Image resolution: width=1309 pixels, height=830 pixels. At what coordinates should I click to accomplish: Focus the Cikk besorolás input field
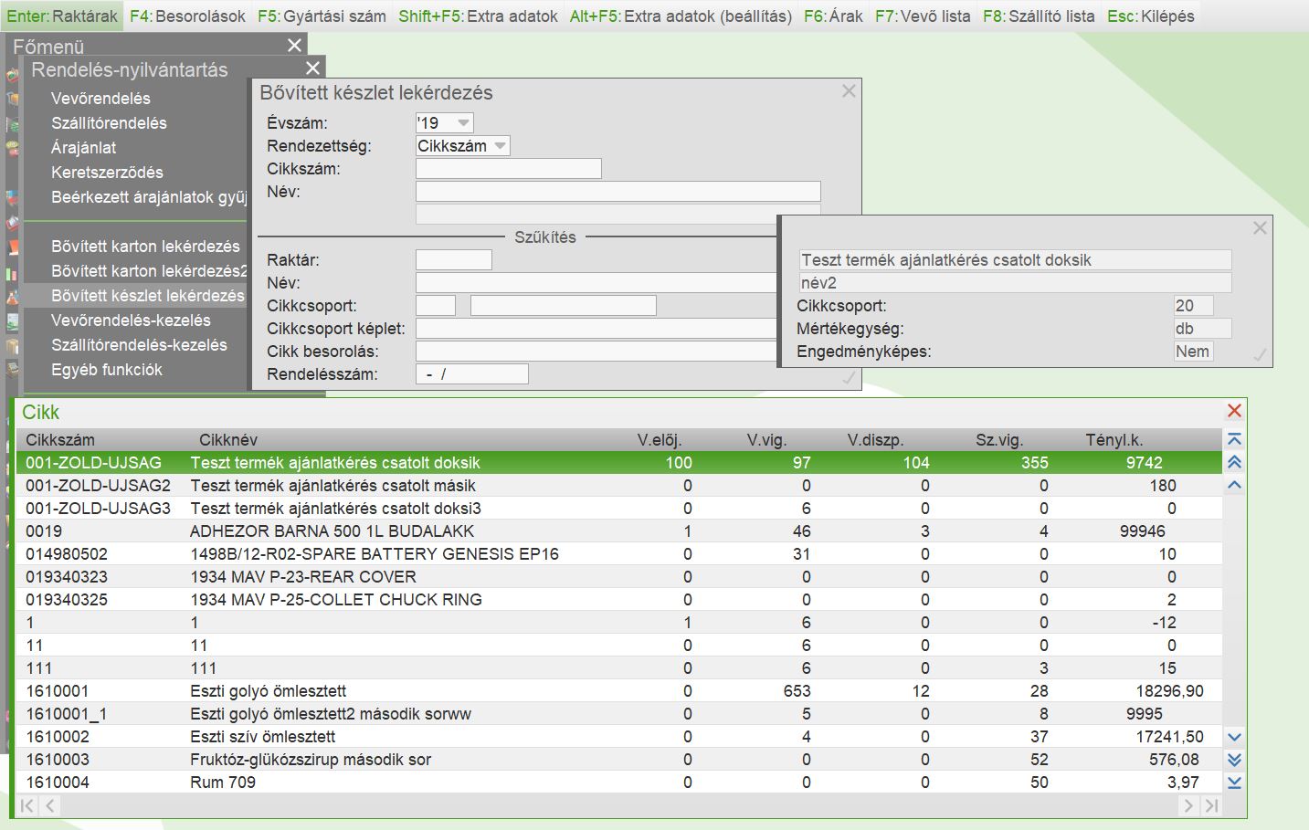596,352
